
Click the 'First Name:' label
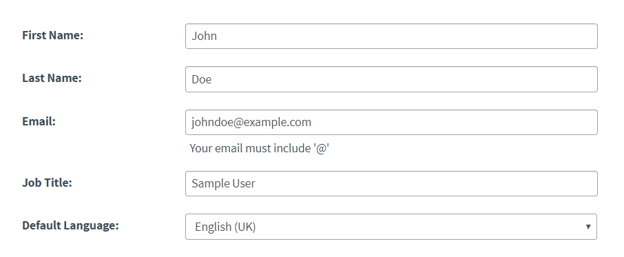coord(52,35)
